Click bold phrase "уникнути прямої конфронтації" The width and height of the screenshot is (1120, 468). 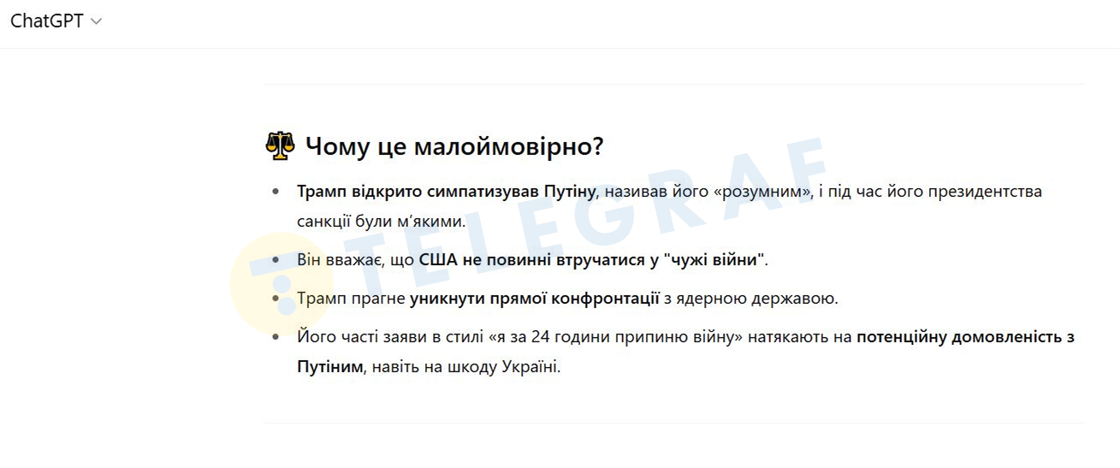coord(534,299)
